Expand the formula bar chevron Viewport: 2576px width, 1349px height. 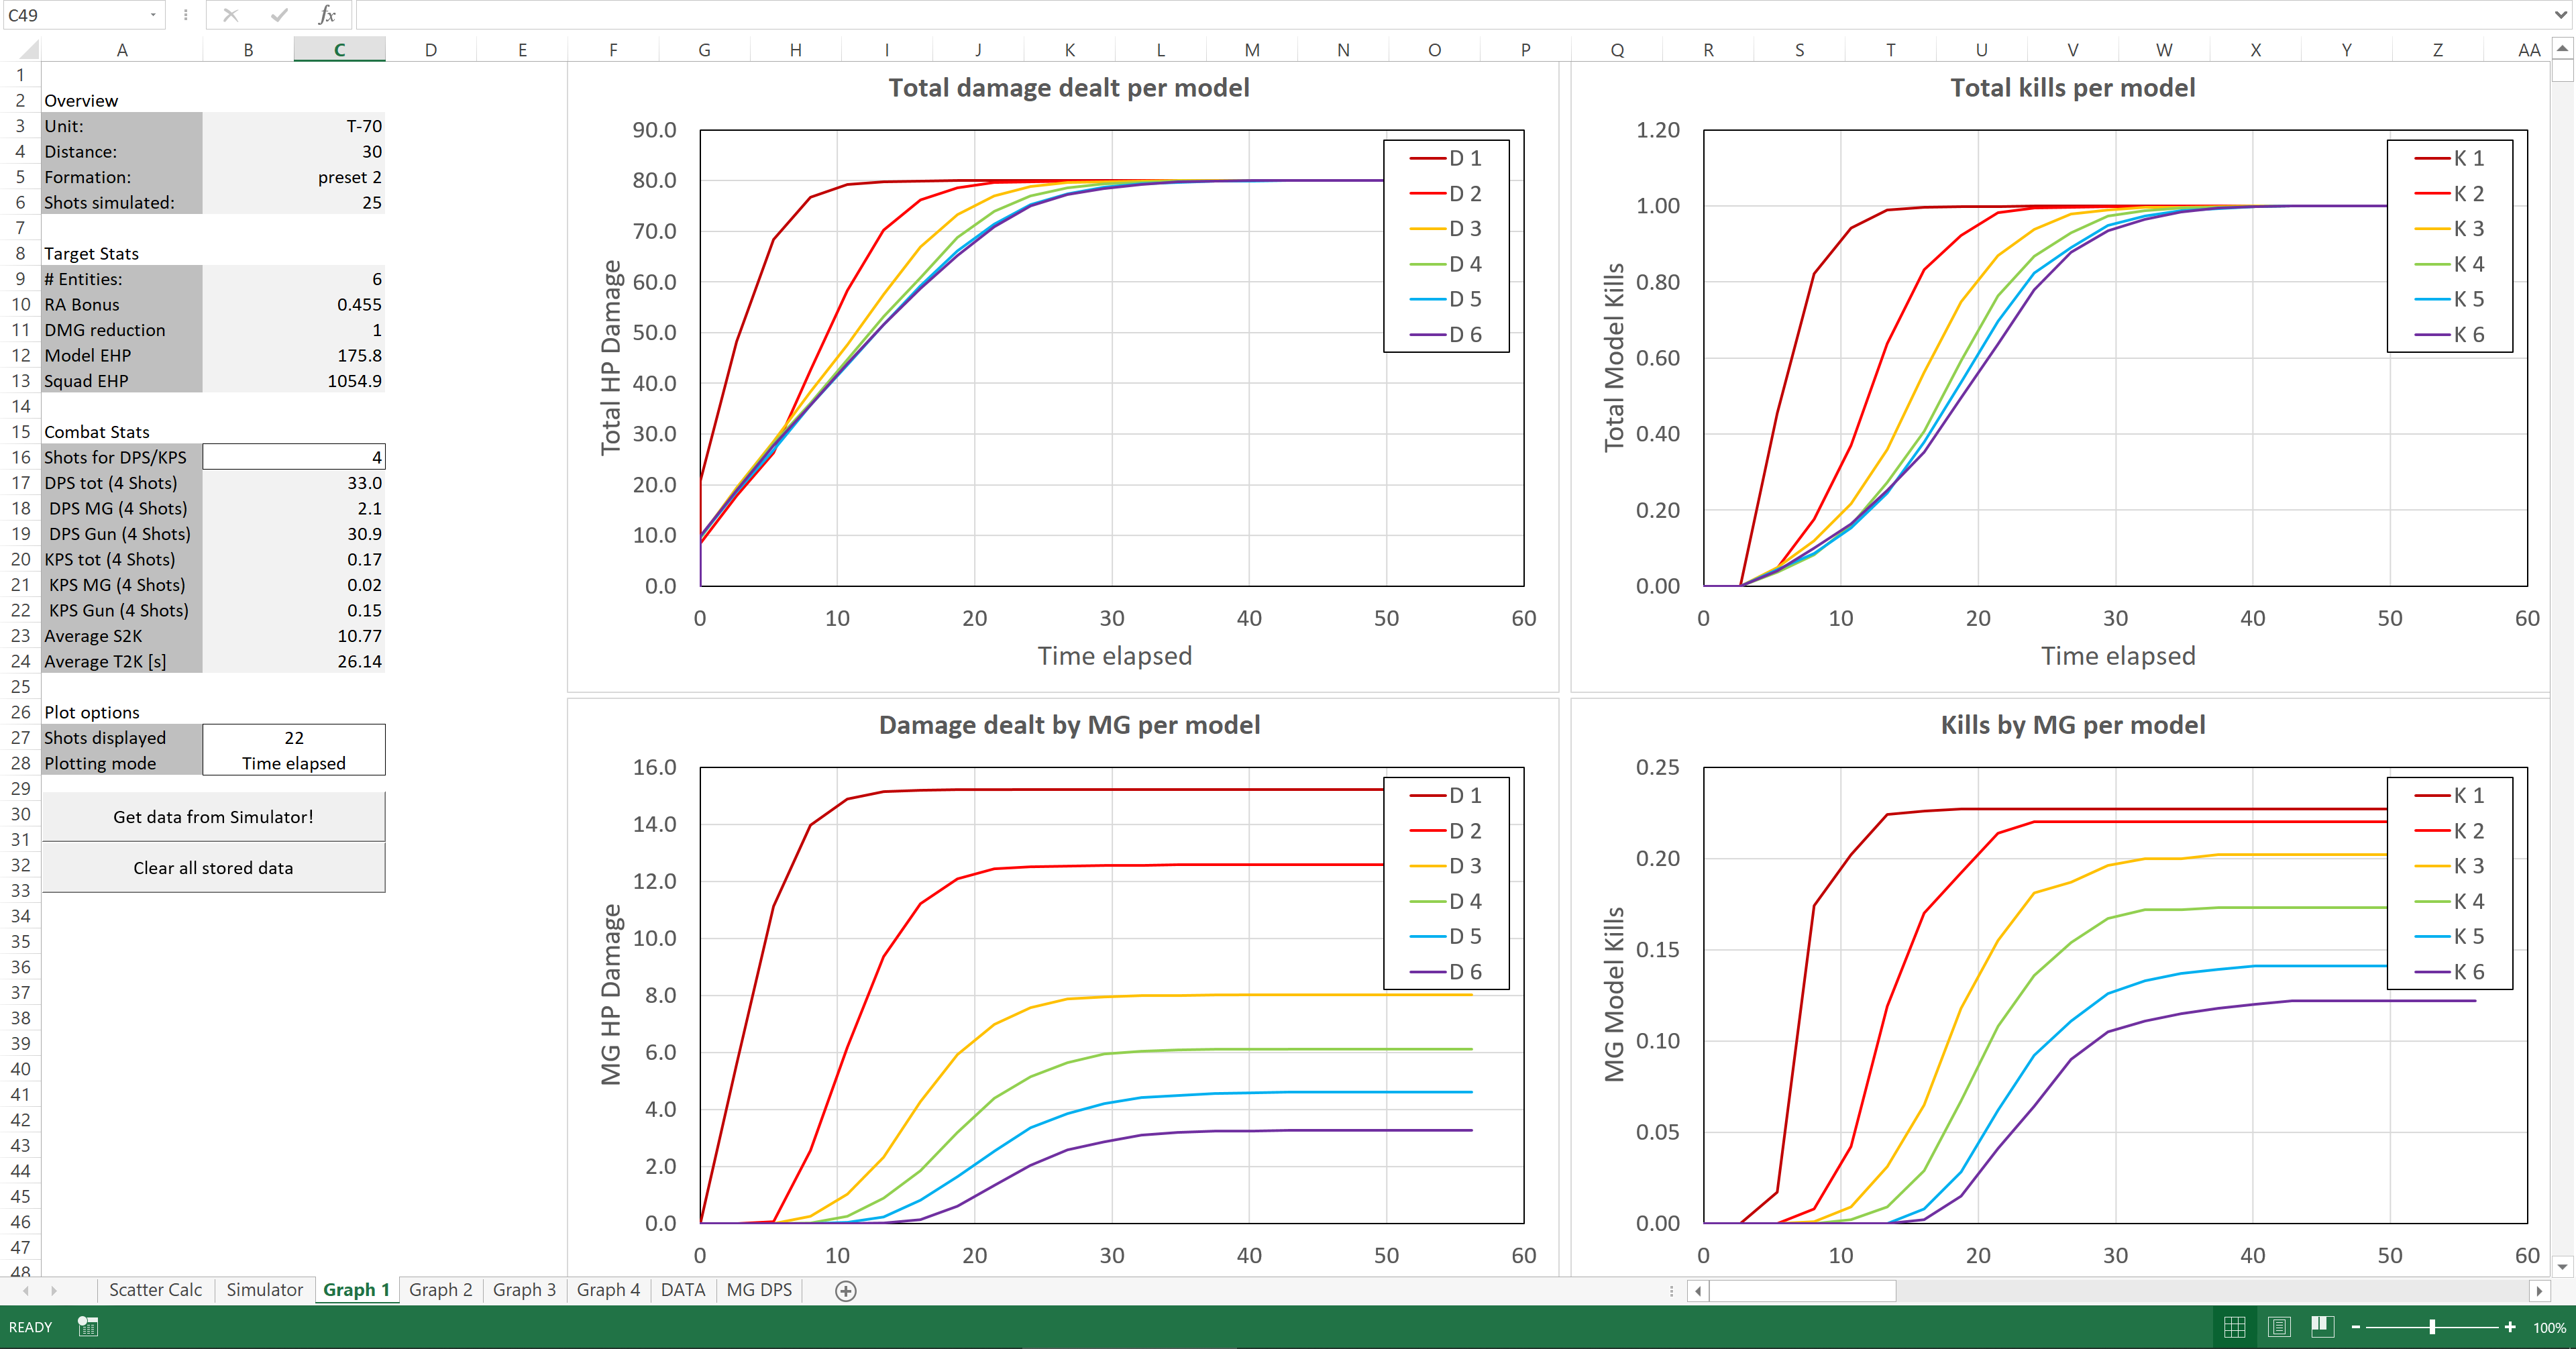(2560, 15)
